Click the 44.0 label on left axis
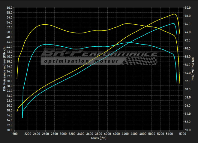 (9, 47)
